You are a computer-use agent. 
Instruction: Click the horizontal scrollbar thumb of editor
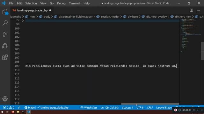pyautogui.click(x=150, y=104)
